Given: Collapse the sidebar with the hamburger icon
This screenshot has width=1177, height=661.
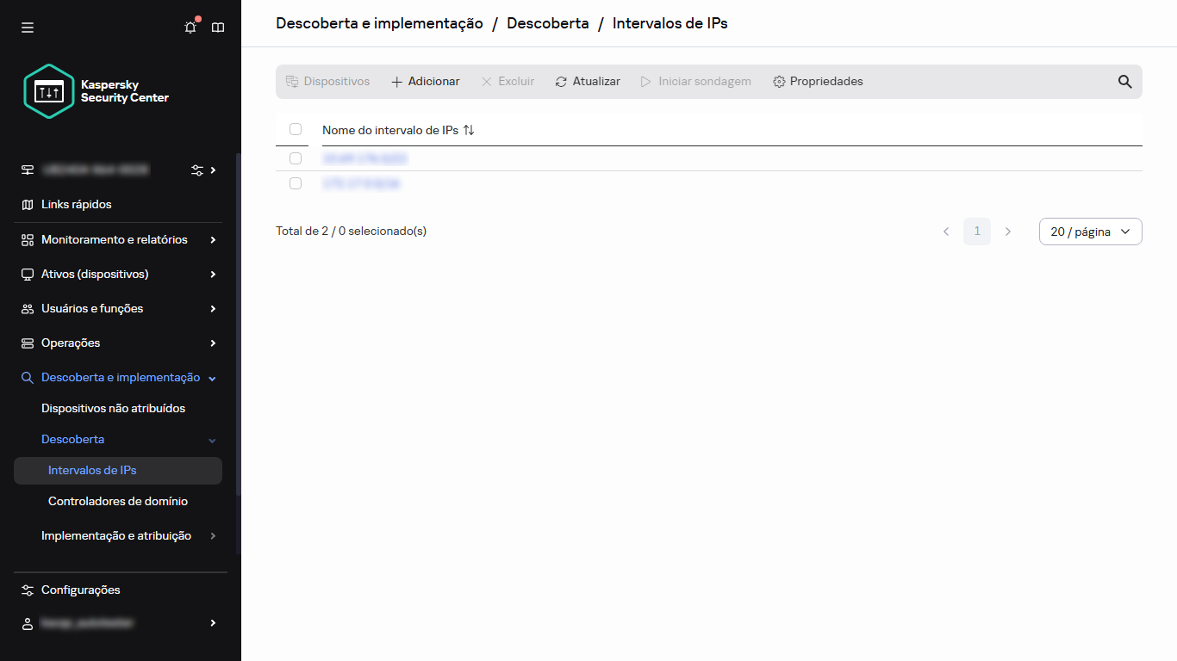Looking at the screenshot, I should [x=28, y=28].
